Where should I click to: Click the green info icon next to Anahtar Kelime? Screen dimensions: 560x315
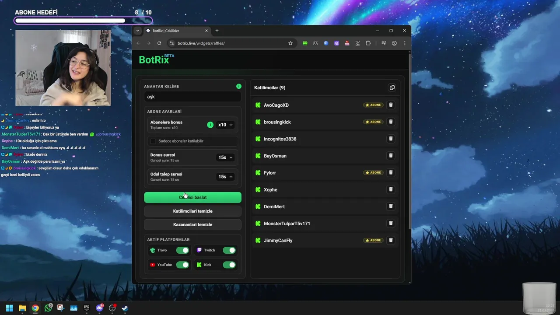238,86
